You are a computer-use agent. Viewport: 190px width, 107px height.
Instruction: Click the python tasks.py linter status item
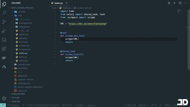point(85,105)
